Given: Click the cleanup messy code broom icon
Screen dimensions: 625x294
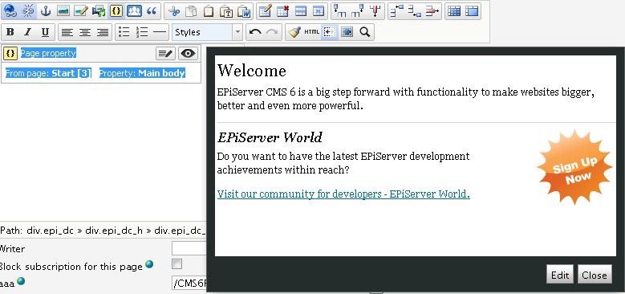Looking at the screenshot, I should pyautogui.click(x=294, y=32).
